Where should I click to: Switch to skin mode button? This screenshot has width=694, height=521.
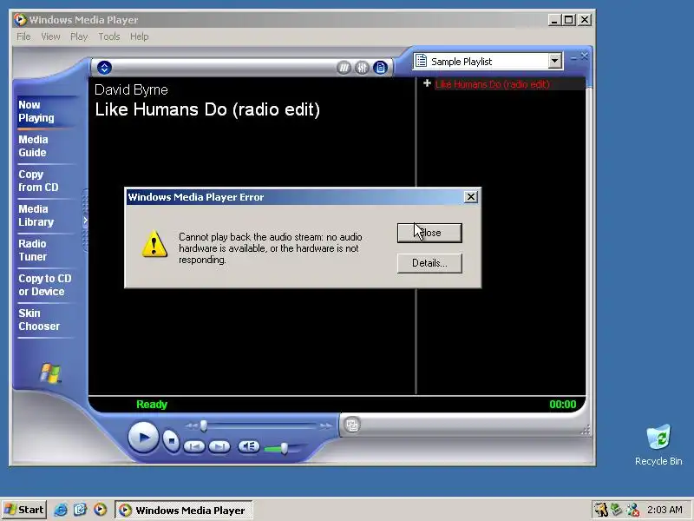click(x=352, y=425)
